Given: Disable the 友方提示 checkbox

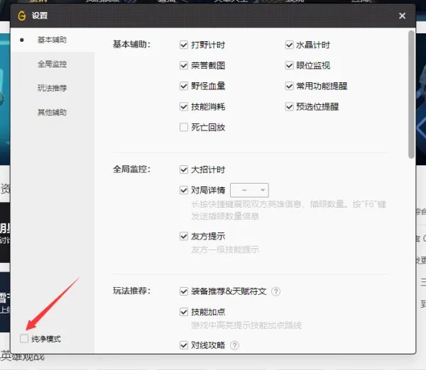Looking at the screenshot, I should [184, 236].
